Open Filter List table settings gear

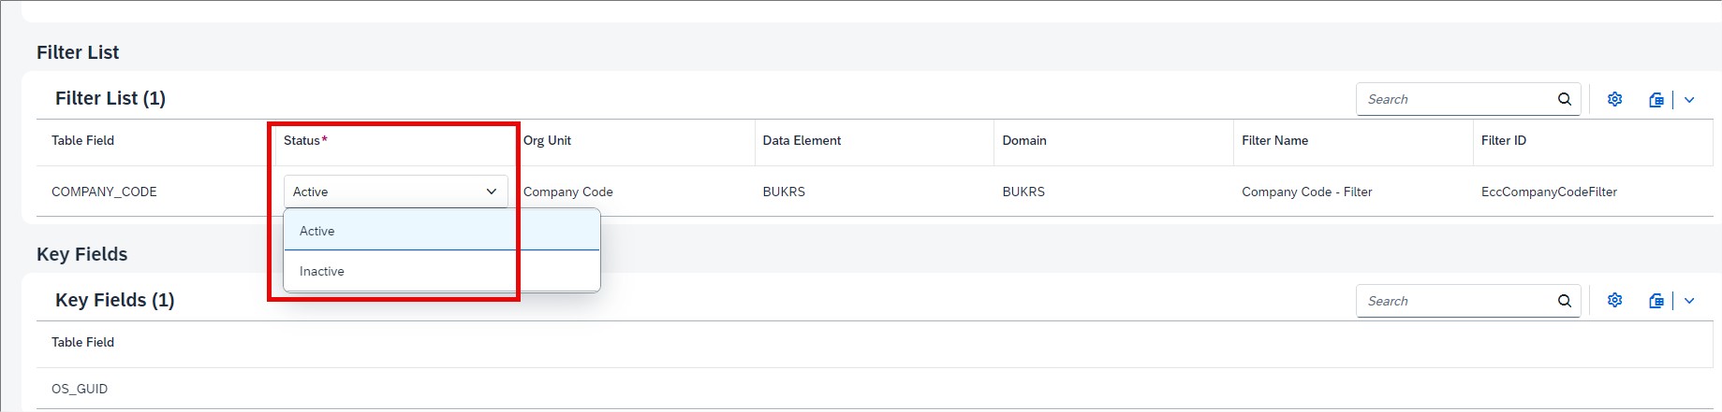coord(1614,99)
